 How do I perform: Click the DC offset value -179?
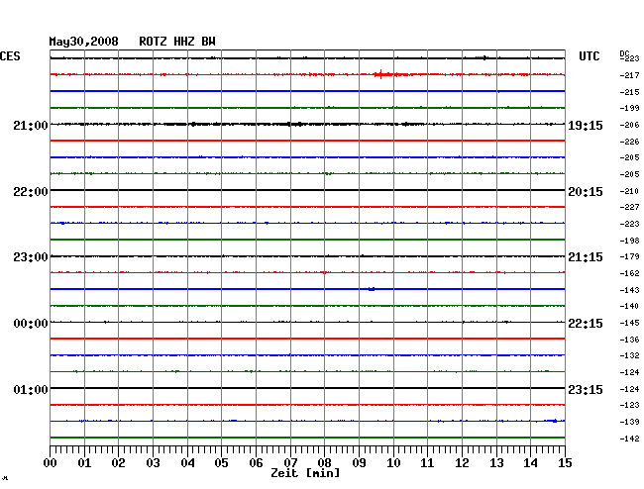pos(629,256)
